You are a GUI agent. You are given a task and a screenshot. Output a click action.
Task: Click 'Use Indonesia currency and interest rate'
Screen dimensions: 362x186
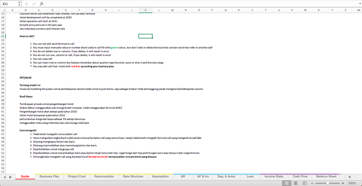[42, 29]
